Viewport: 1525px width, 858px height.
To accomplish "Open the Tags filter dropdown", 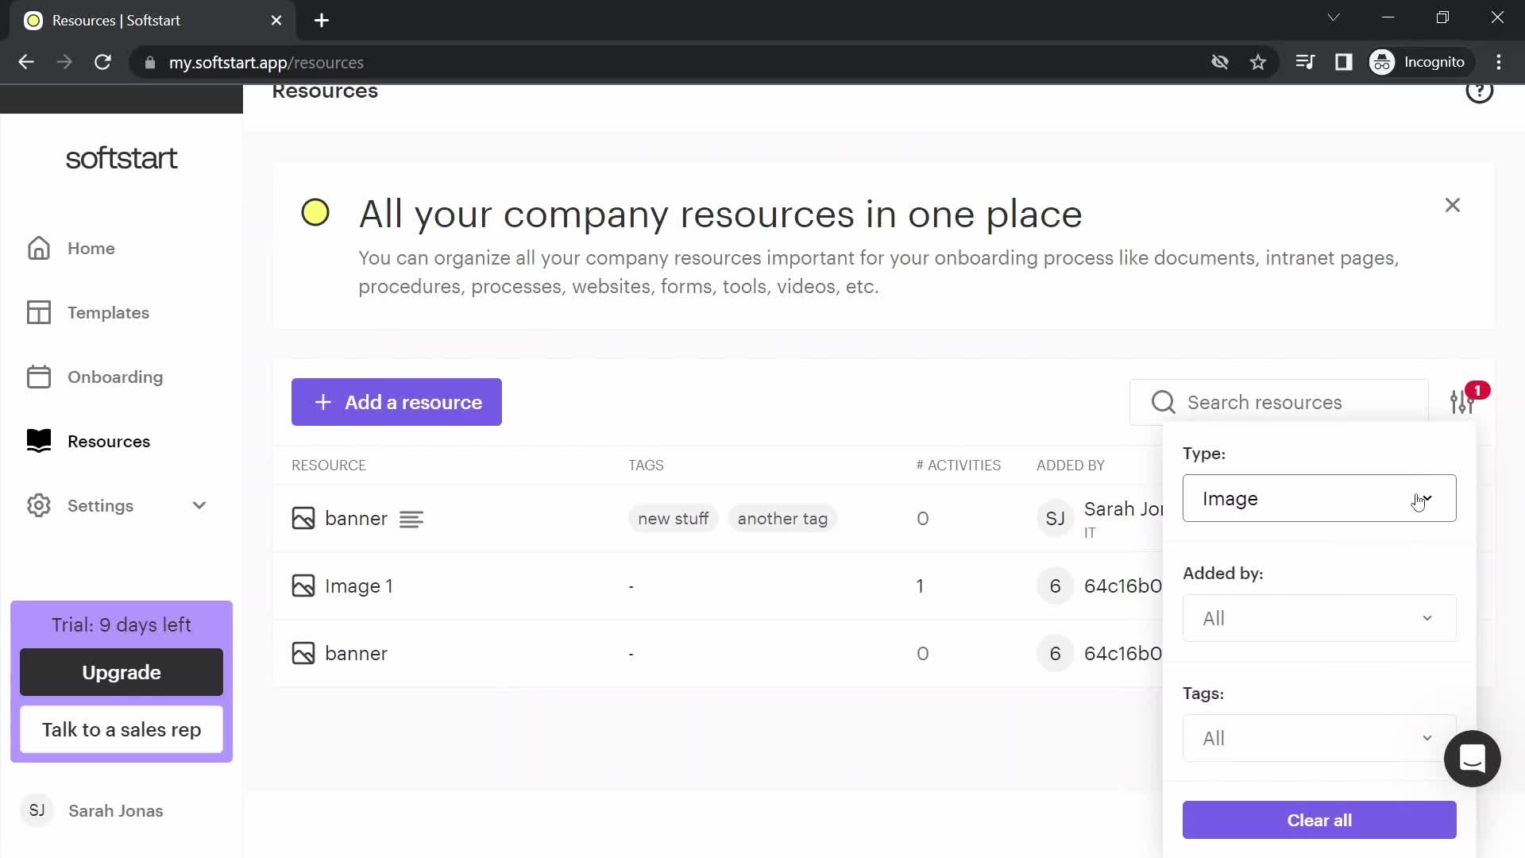I will (x=1318, y=739).
